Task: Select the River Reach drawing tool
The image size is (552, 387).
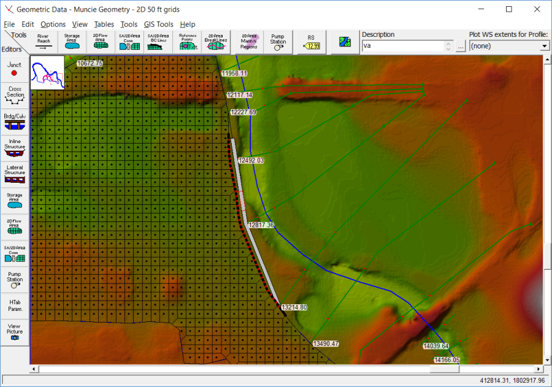Action: 43,40
